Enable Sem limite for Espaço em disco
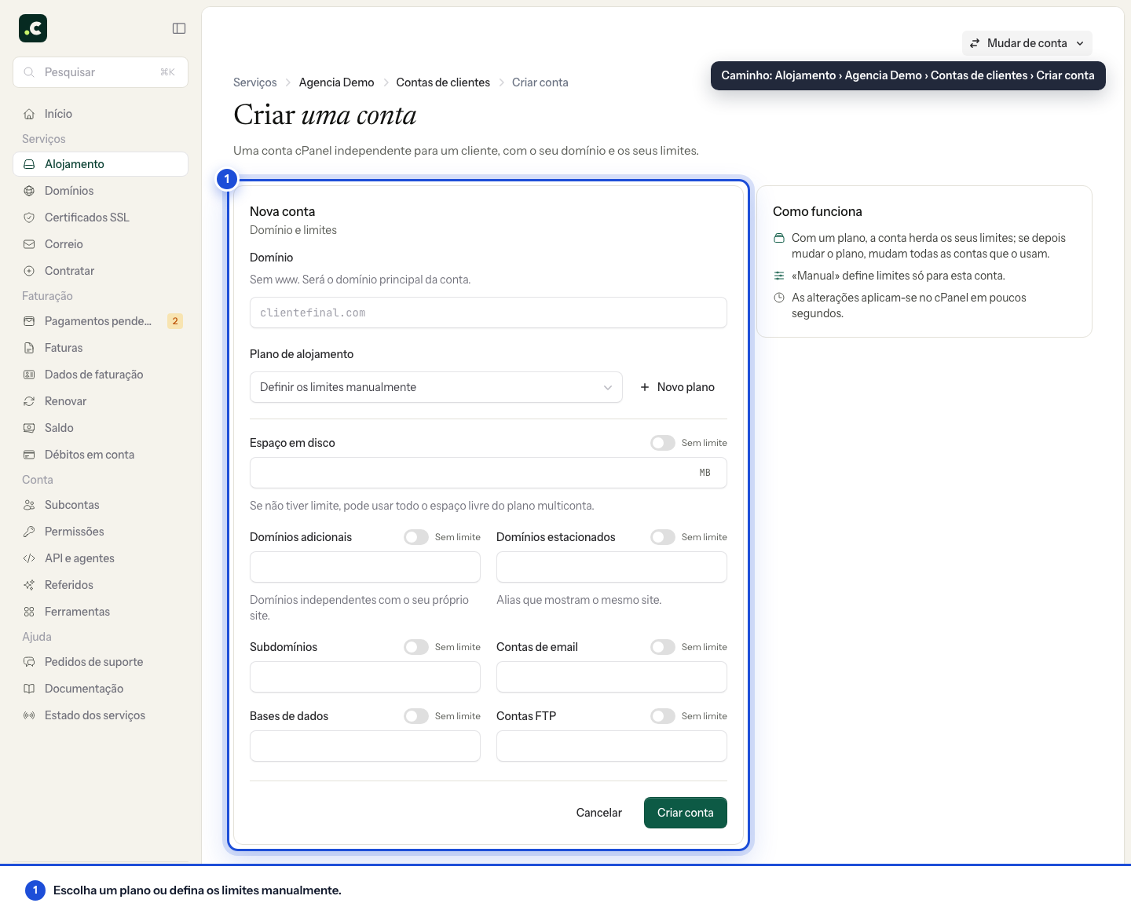 click(663, 443)
